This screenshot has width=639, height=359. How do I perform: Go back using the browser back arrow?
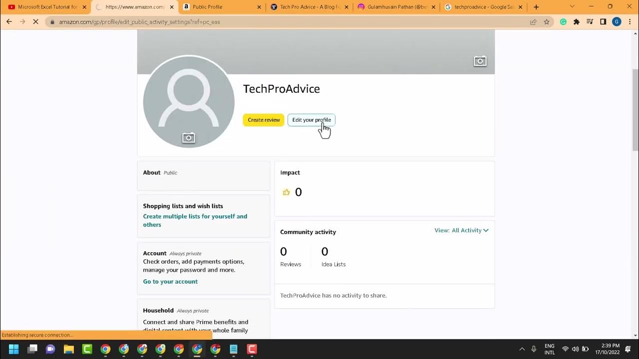(9, 22)
